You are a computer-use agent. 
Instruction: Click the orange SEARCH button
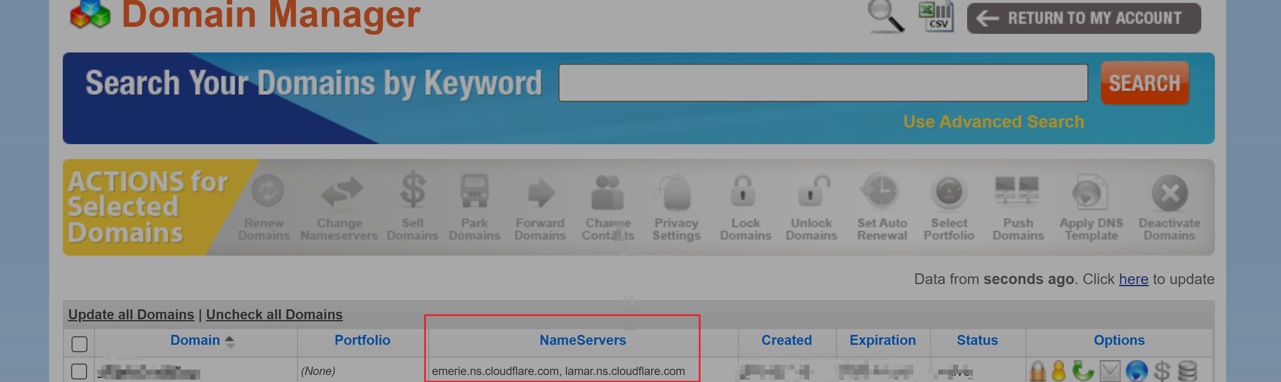pyautogui.click(x=1144, y=83)
